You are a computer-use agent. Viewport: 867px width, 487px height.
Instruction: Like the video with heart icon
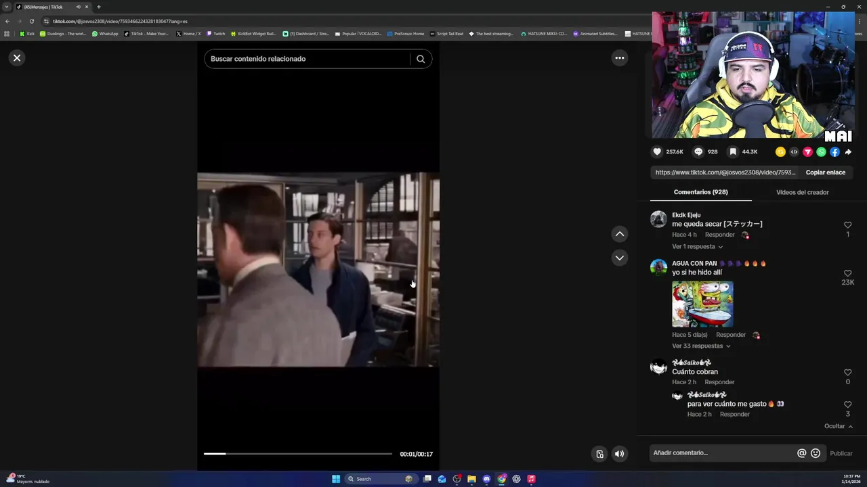click(x=656, y=152)
